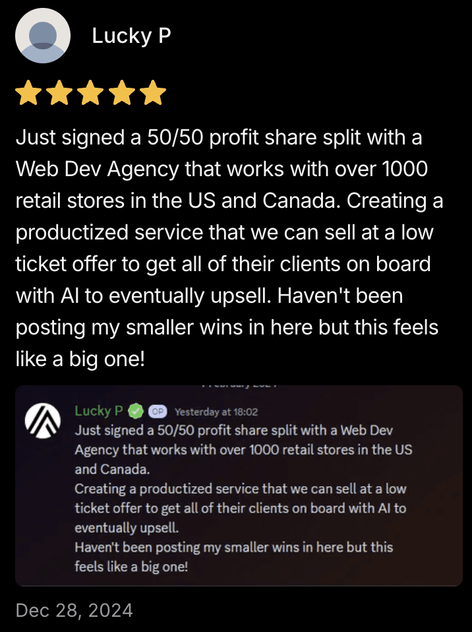Click the message line 'feels like a big one!'
Viewport: 472px width, 632px height.
pyautogui.click(x=131, y=567)
